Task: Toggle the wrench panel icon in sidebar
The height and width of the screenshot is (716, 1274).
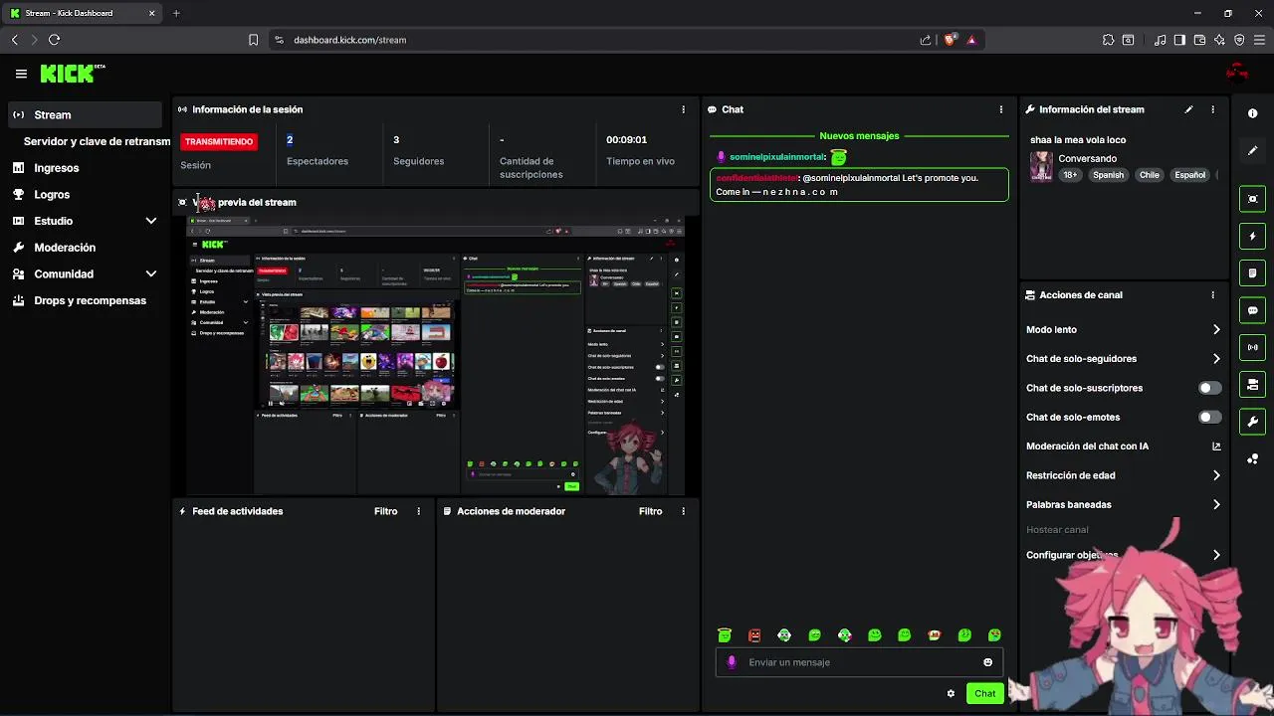Action: [1253, 422]
